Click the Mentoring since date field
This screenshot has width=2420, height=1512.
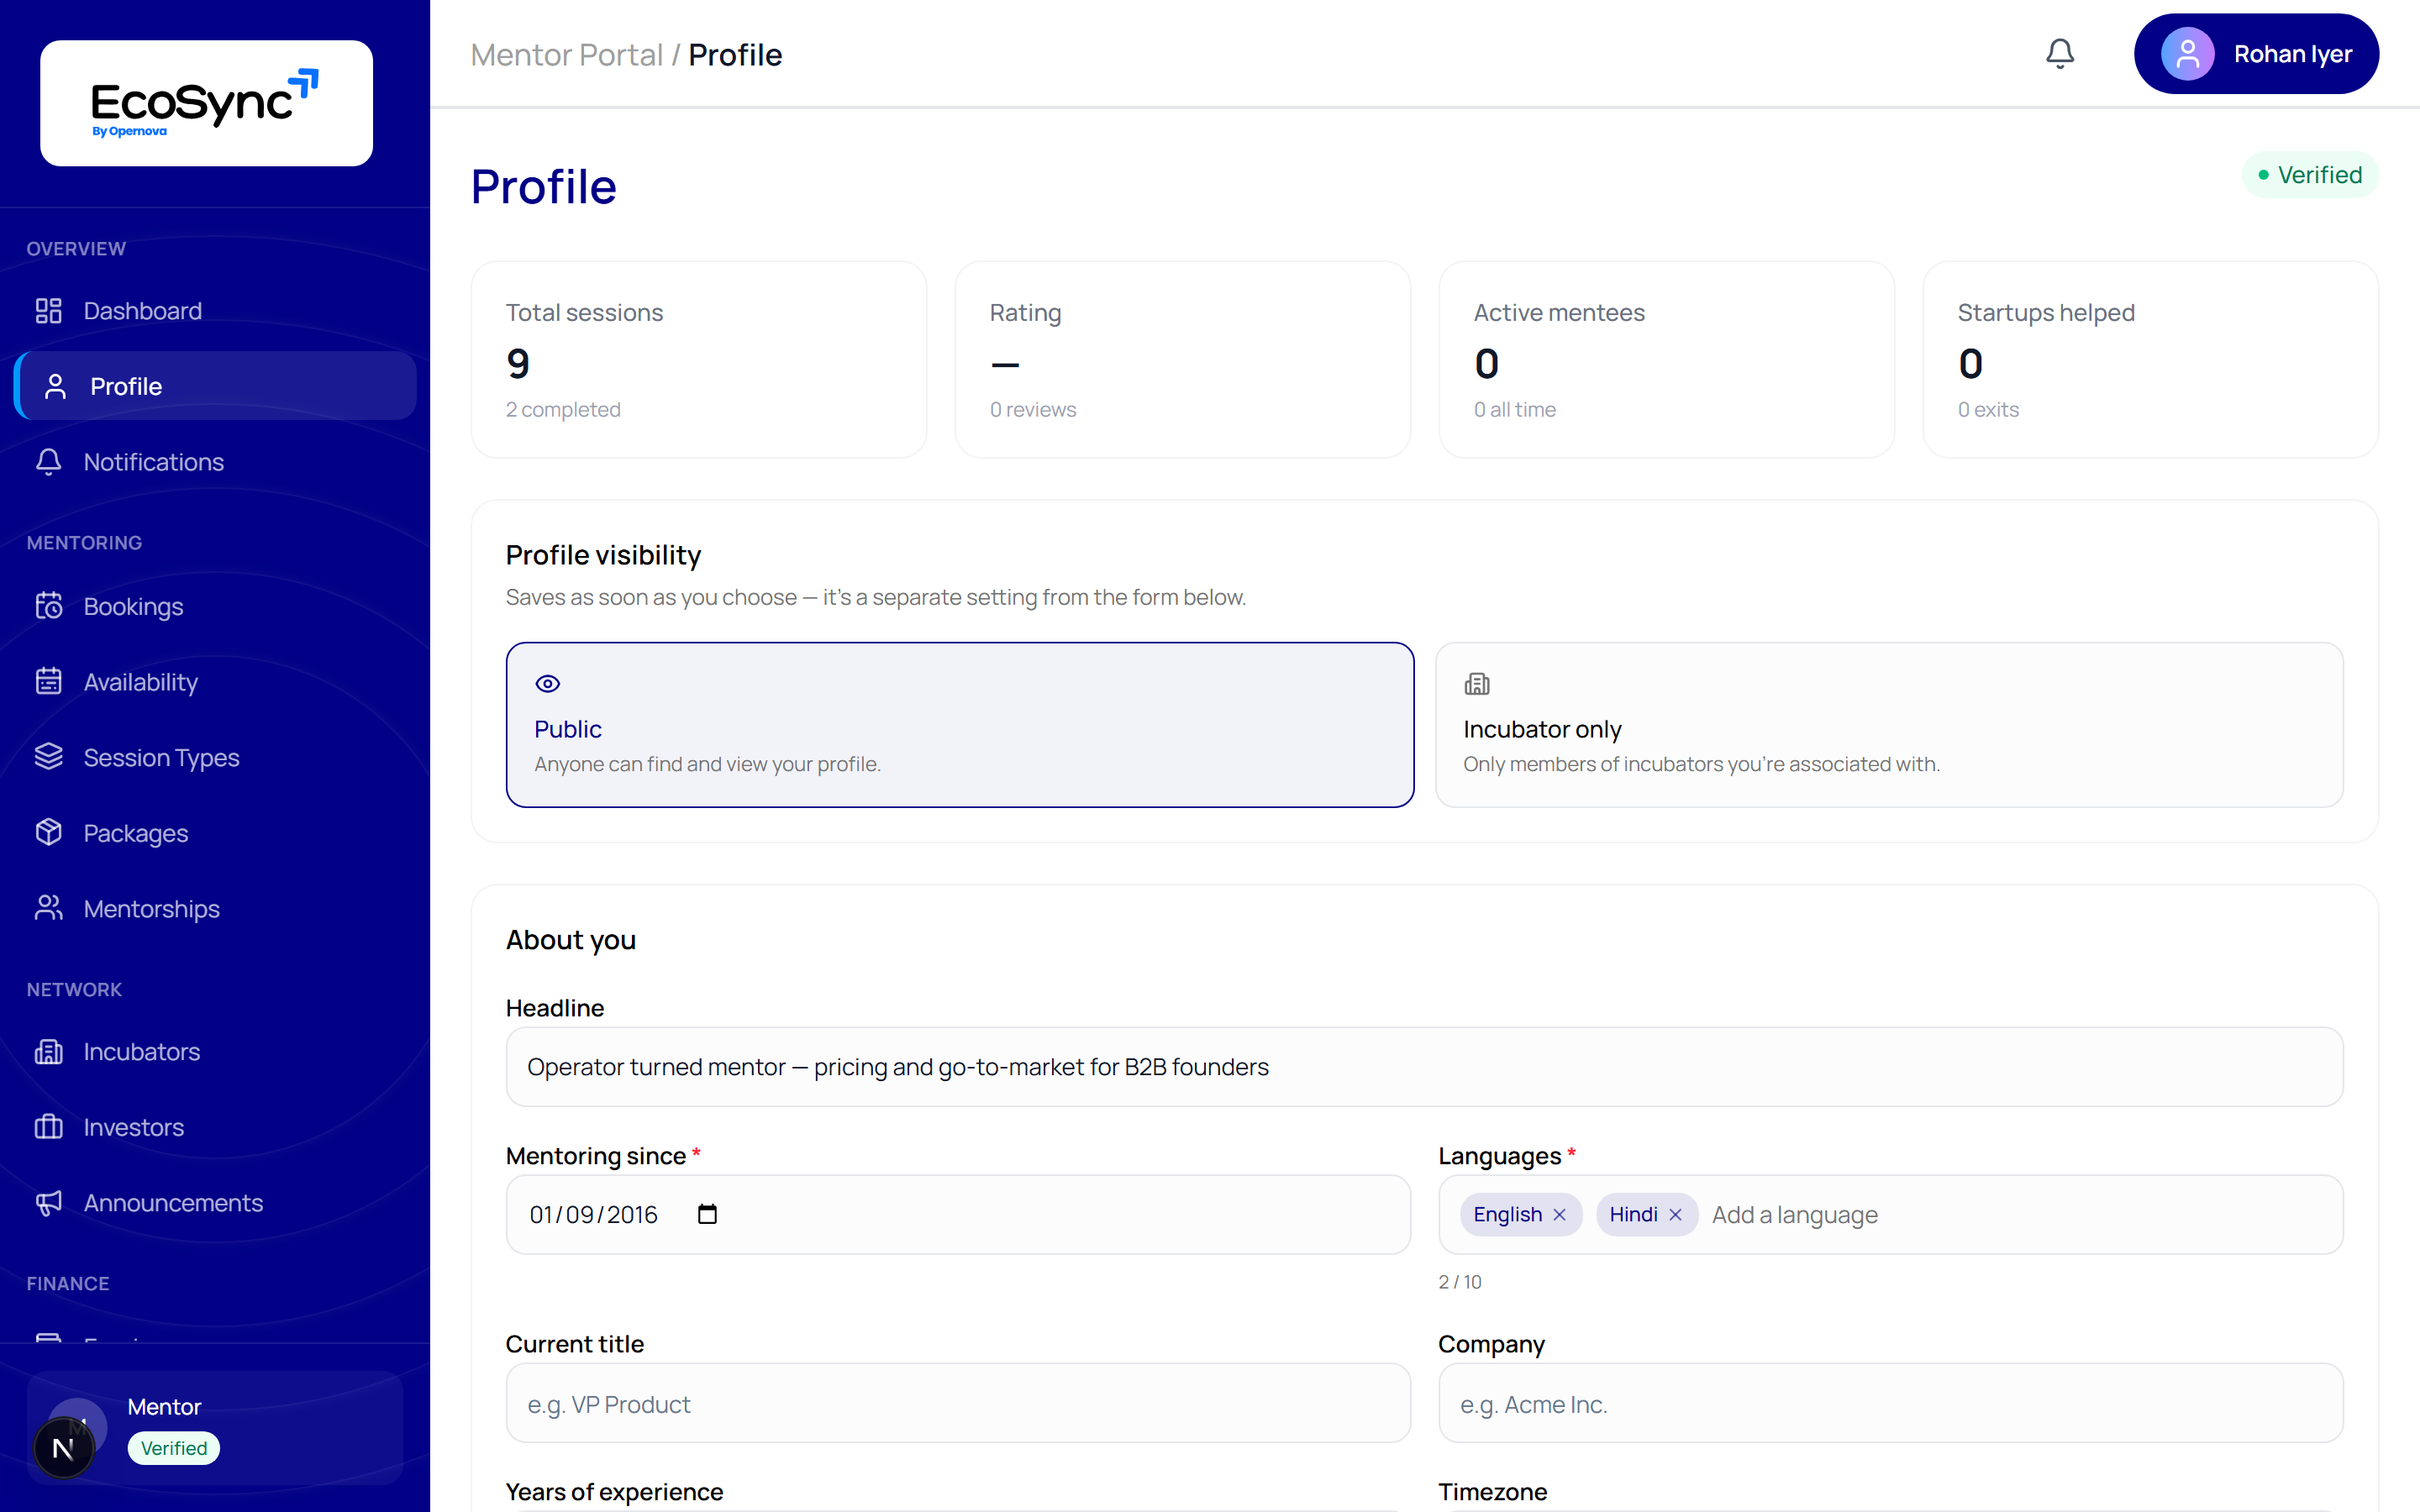point(958,1214)
